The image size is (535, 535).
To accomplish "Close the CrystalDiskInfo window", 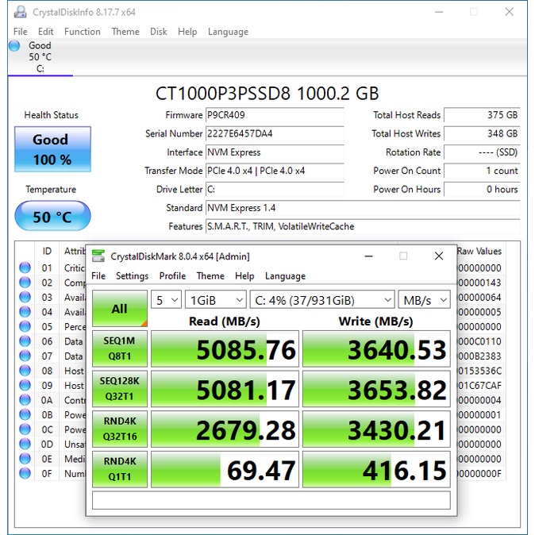I will point(509,12).
